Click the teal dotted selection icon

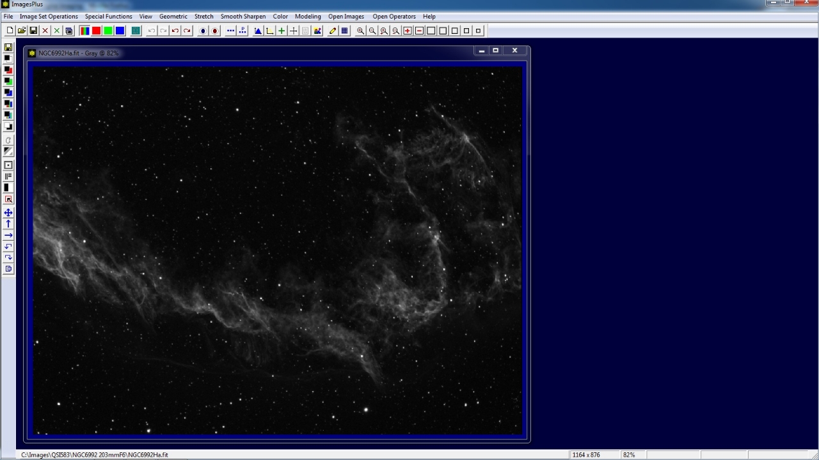coord(136,31)
